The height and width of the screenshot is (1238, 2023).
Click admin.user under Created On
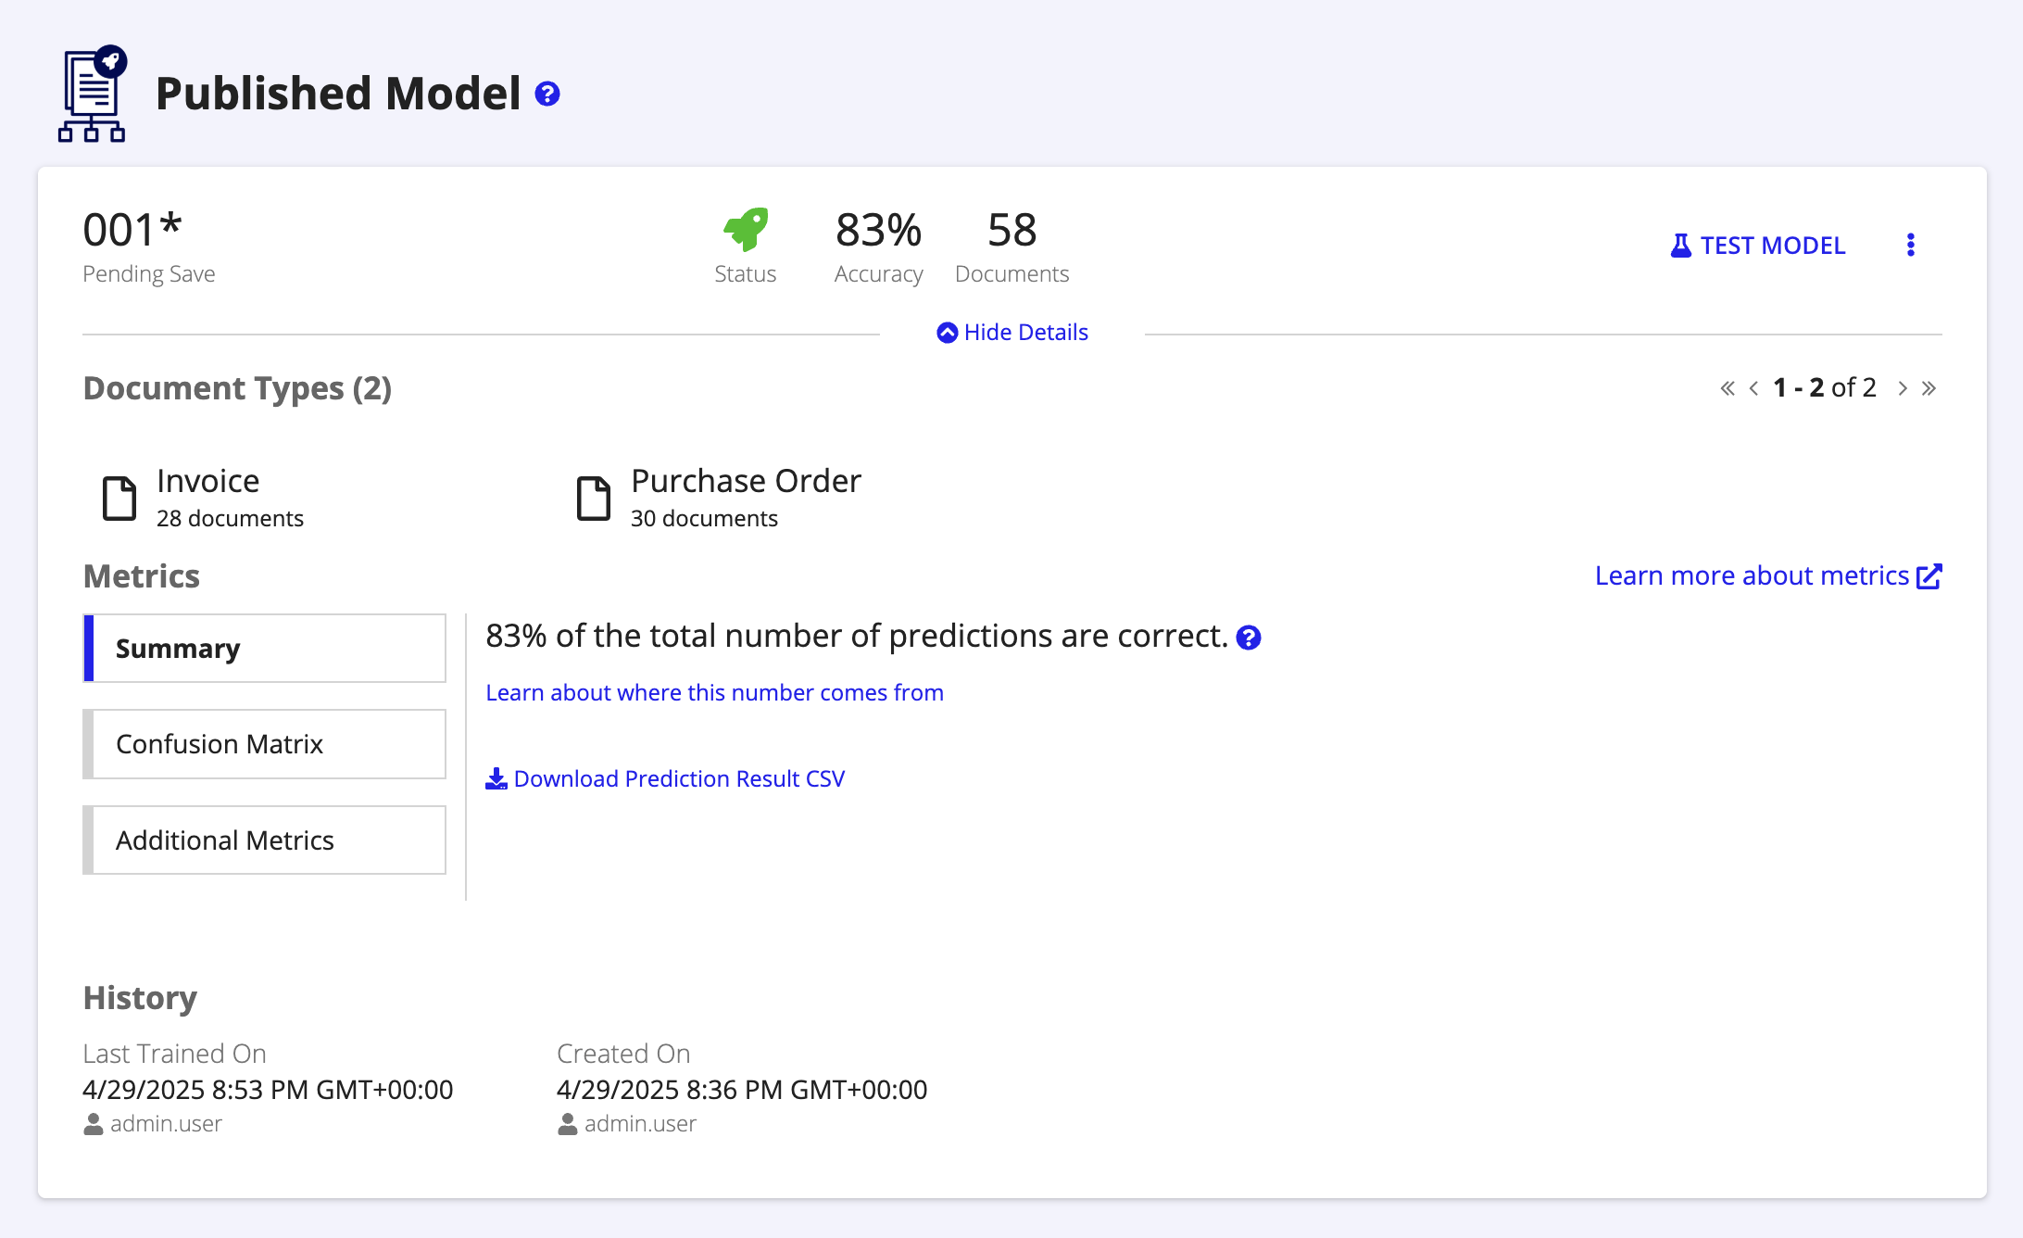(628, 1124)
